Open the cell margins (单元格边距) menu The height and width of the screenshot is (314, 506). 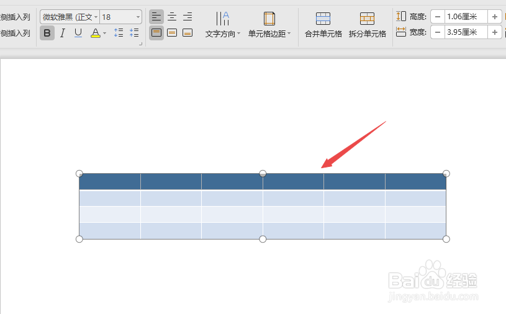coord(269,24)
